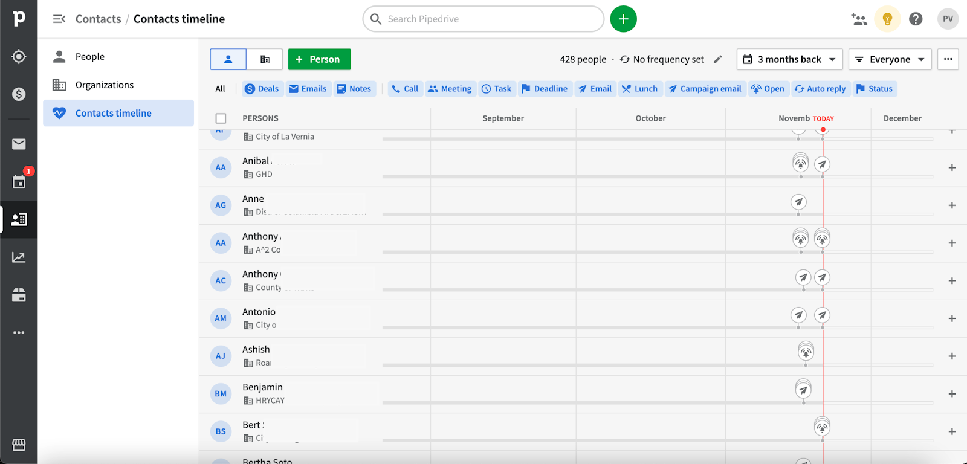The height and width of the screenshot is (464, 967).
Task: Click the green quick add plus button
Action: click(x=624, y=19)
